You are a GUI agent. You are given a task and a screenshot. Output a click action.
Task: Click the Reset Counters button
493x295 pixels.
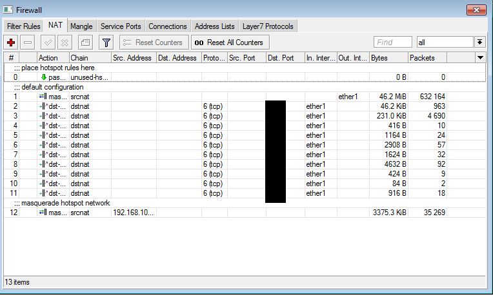point(154,43)
